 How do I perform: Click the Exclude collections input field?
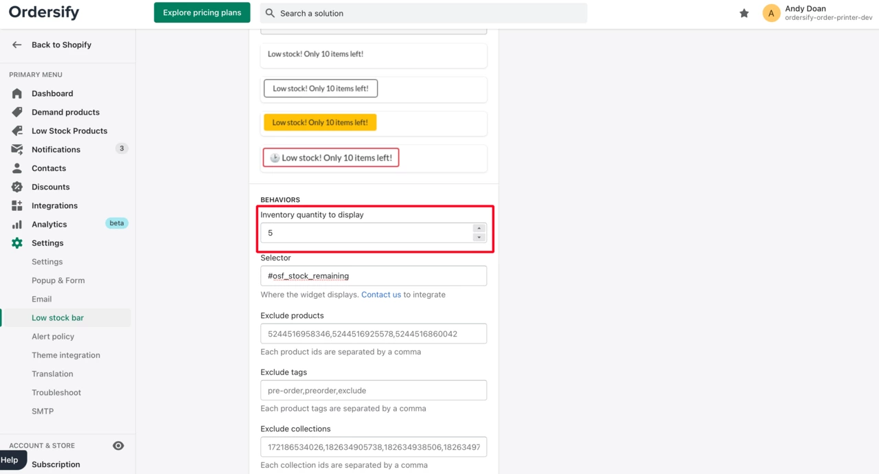click(x=374, y=447)
